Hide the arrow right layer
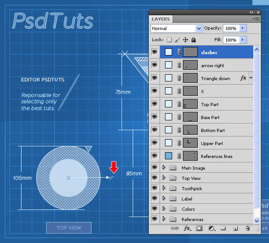Screen dimensions: 269x243 tap(154, 65)
